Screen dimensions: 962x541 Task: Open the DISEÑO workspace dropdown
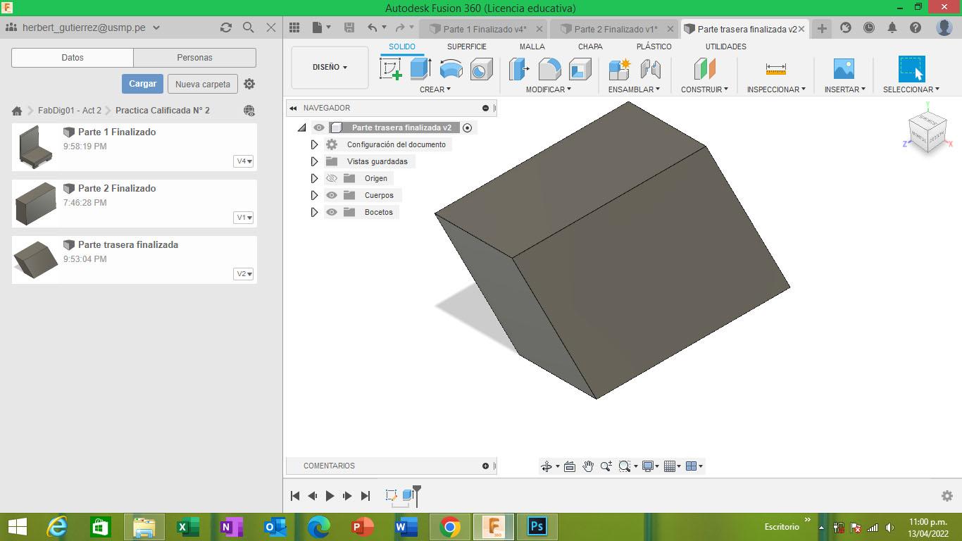click(x=330, y=68)
